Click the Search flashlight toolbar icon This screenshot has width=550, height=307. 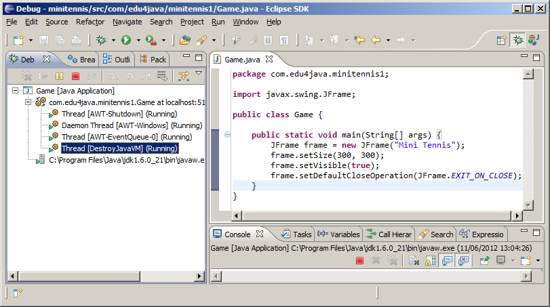pos(201,40)
